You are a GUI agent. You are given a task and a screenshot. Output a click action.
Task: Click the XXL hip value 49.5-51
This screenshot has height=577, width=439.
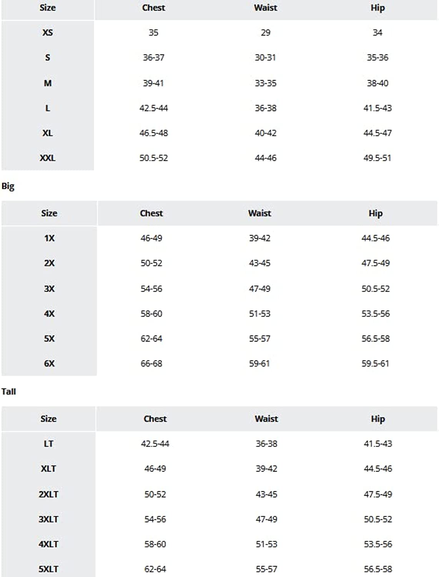click(x=377, y=158)
